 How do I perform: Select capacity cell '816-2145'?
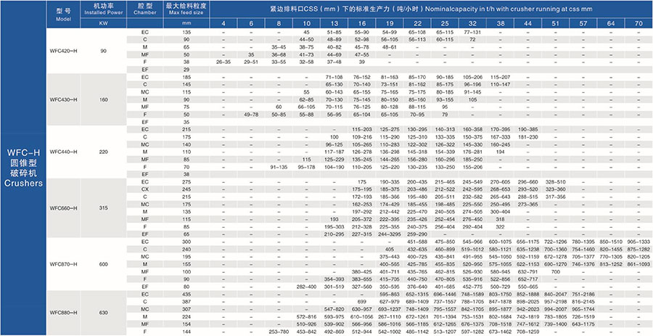(583, 301)
